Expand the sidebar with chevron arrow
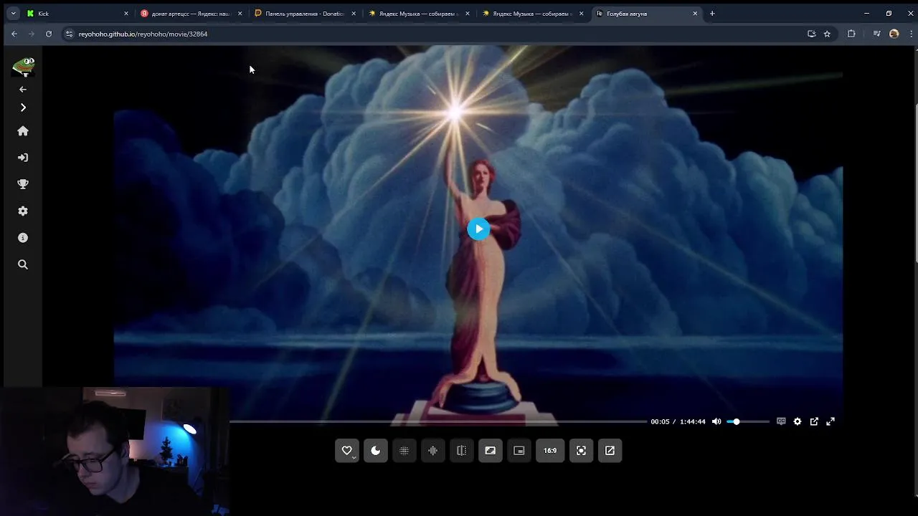 [x=23, y=107]
